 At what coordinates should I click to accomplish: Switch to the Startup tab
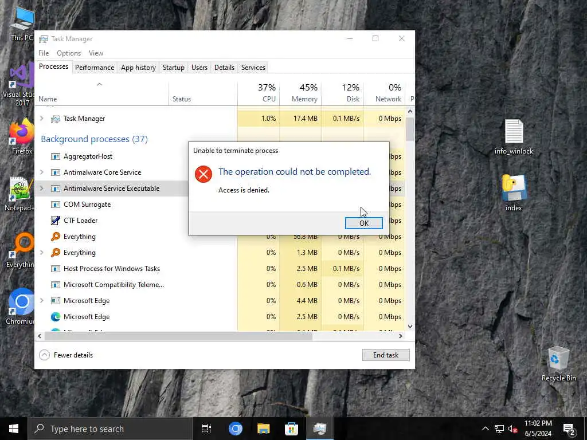(173, 68)
